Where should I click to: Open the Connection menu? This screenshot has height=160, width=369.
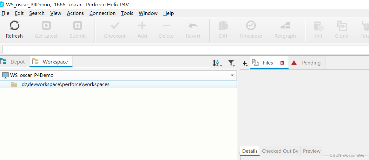coord(102,13)
